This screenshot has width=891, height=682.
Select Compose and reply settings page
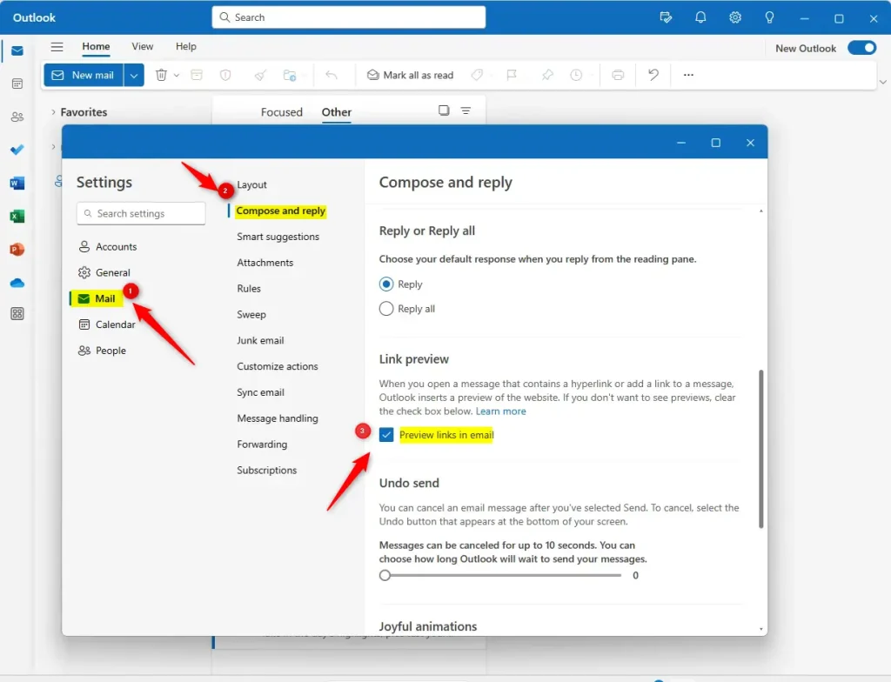281,211
